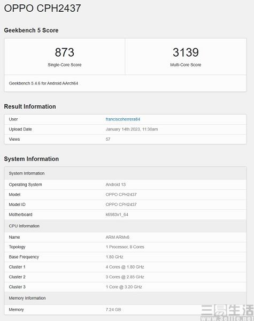Click the Cluster 2 row label
254x321 pixels.
click(x=17, y=277)
